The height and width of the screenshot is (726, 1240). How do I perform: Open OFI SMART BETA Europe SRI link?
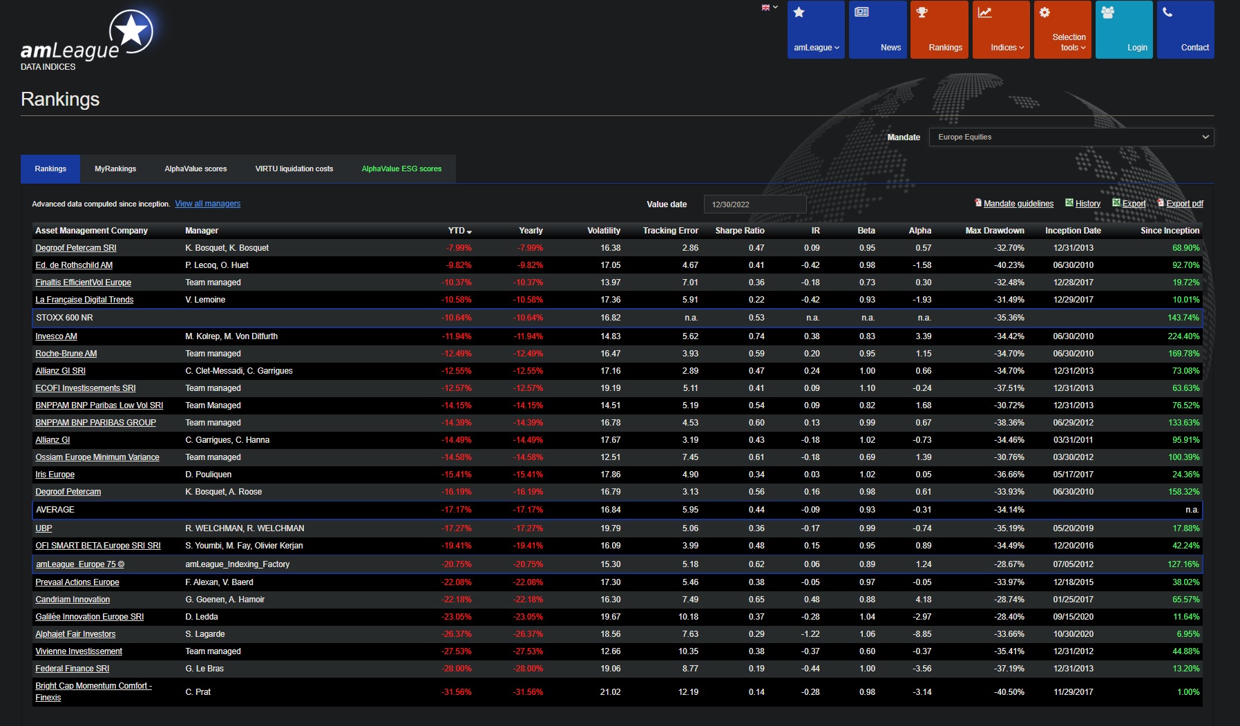point(98,546)
